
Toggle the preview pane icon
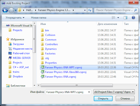coord(126,18)
